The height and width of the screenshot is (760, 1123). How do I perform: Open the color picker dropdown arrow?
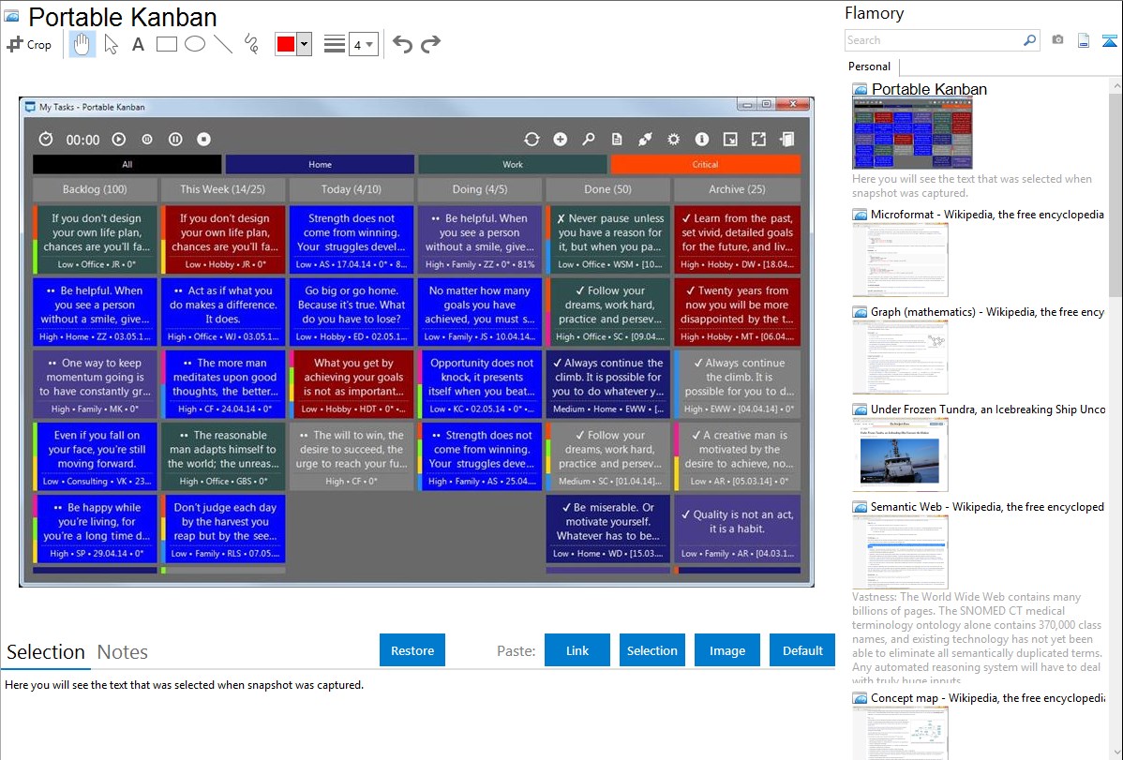pos(305,44)
